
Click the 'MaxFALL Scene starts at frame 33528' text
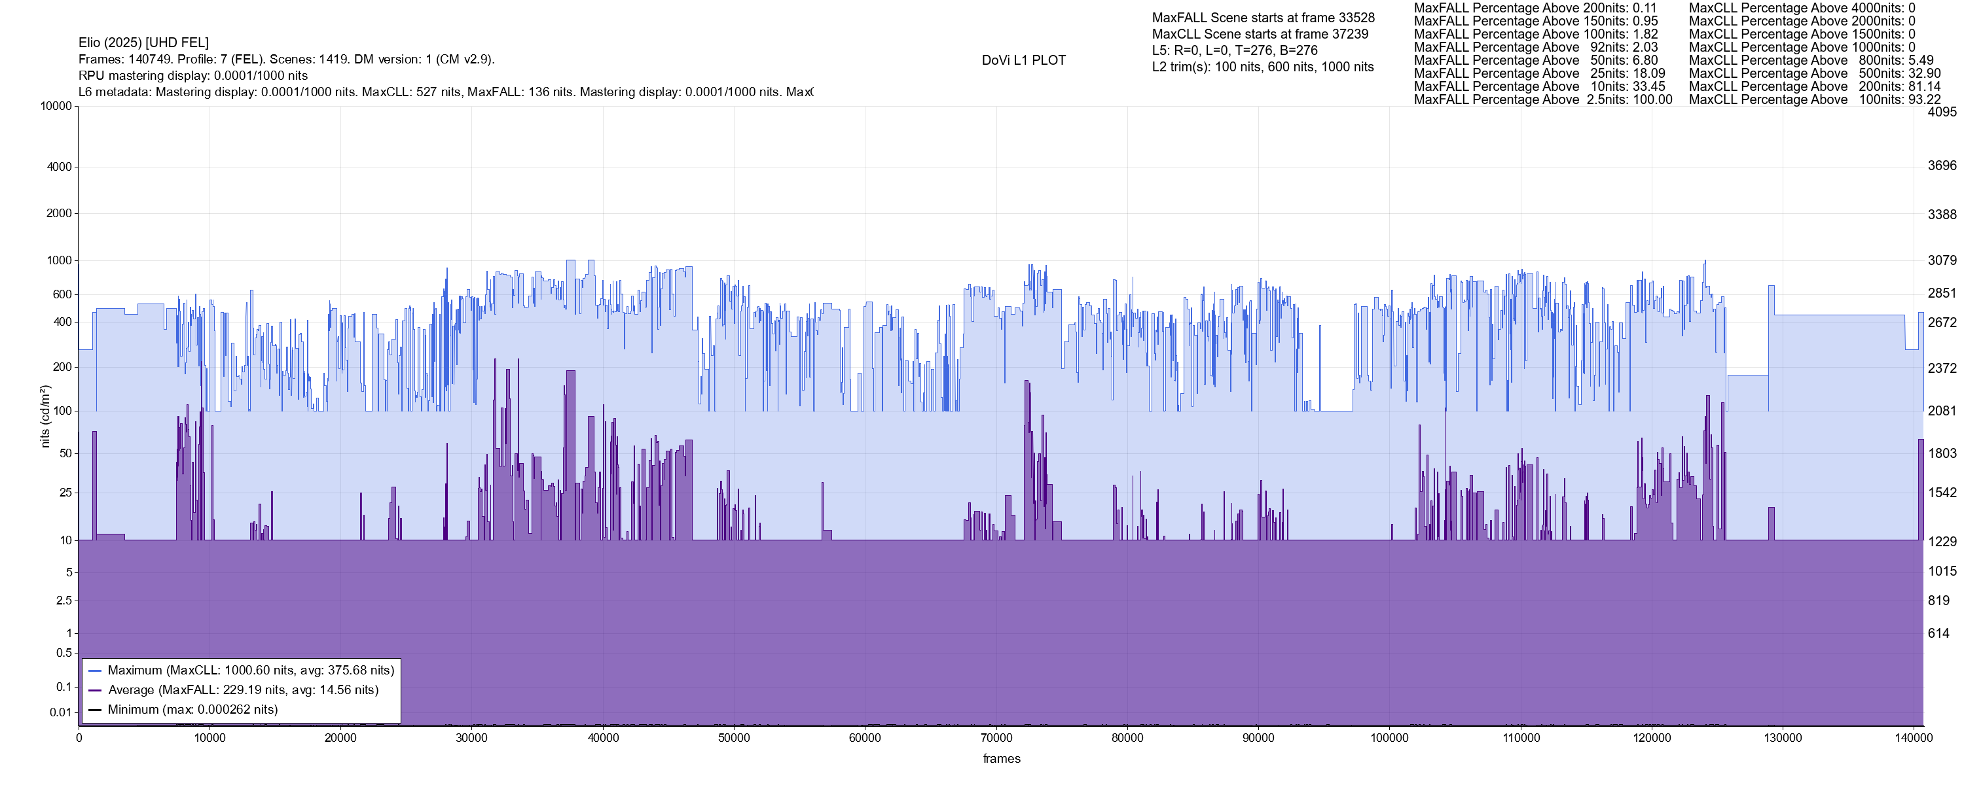coord(1263,18)
